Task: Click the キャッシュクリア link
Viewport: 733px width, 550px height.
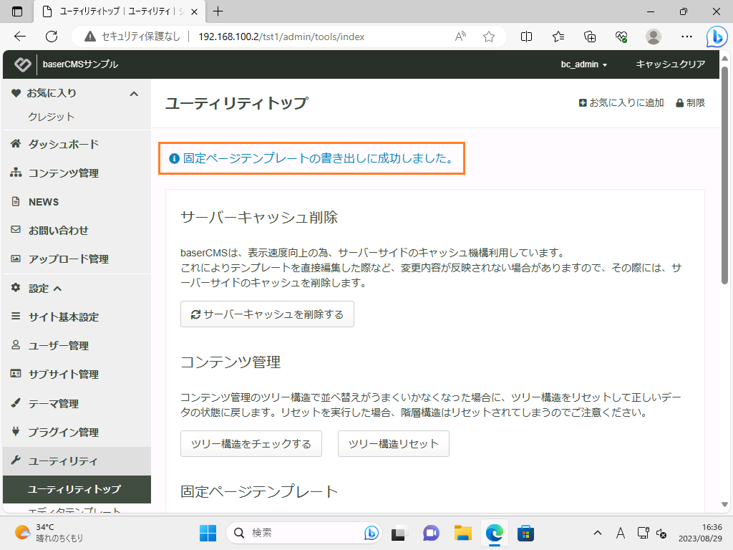Action: click(x=671, y=64)
